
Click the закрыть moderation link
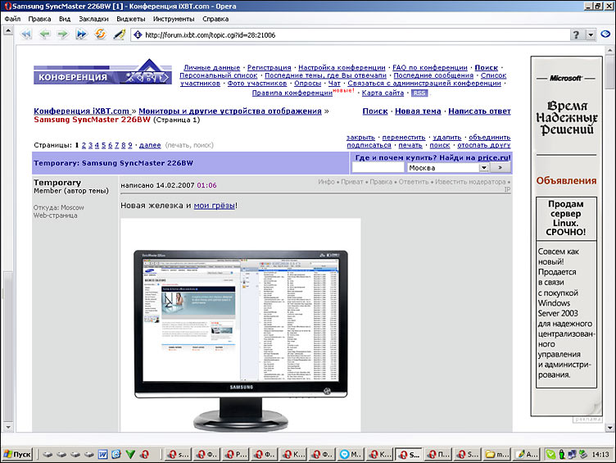pos(360,137)
